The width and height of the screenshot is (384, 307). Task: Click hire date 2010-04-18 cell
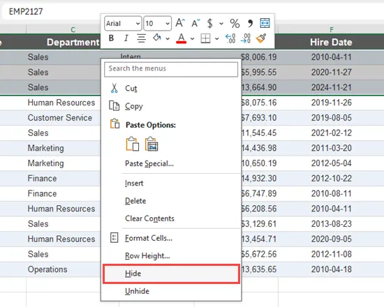332,269
